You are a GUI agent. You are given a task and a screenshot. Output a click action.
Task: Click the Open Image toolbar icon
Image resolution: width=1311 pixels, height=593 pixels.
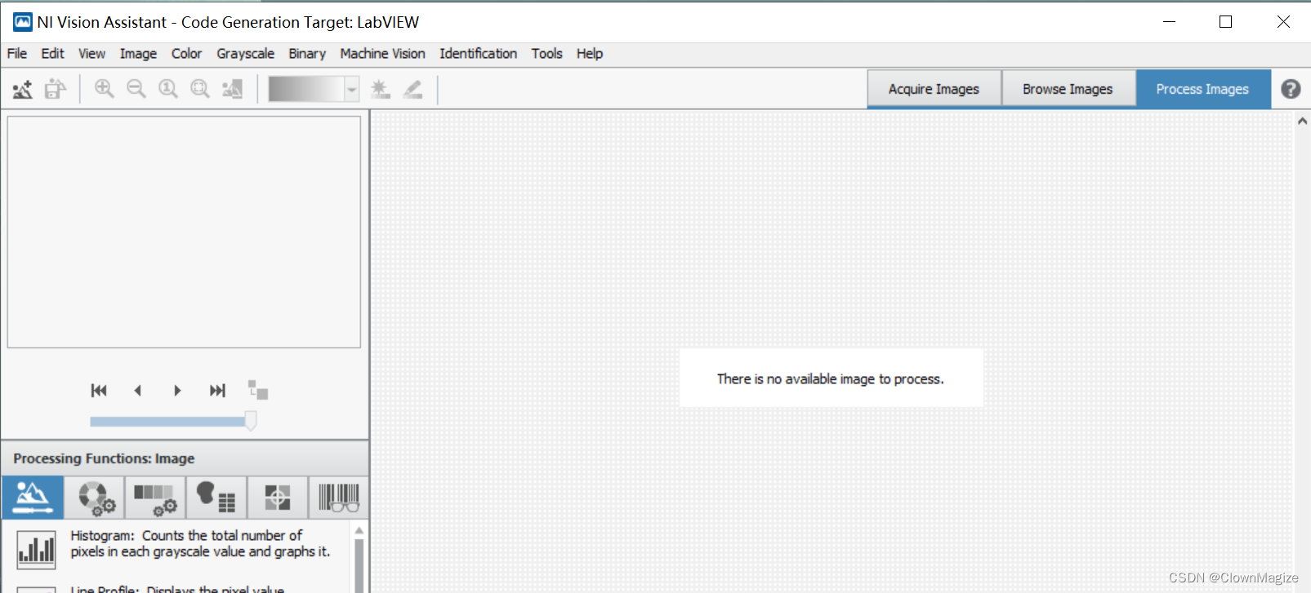23,89
